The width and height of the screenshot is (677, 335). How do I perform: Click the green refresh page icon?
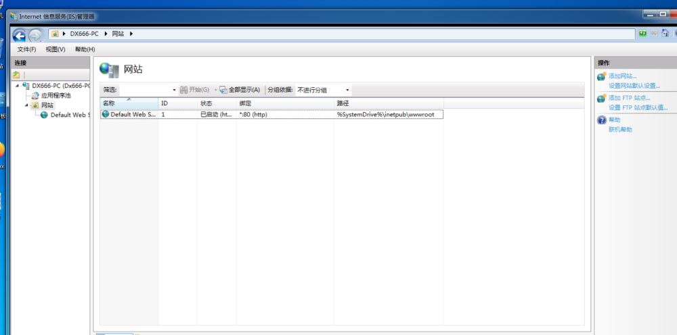(643, 34)
